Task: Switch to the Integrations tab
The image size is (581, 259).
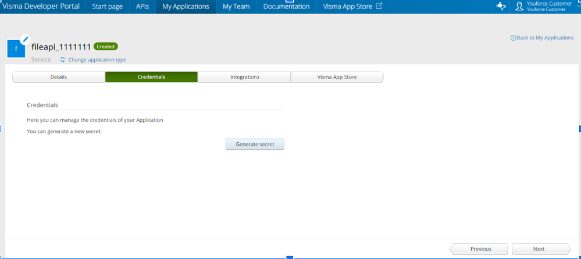Action: click(244, 77)
